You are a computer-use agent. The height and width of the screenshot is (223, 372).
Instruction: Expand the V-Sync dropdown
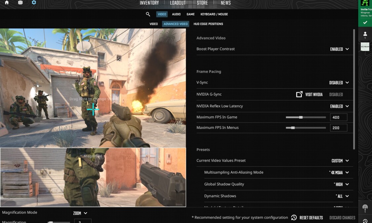coord(339,83)
